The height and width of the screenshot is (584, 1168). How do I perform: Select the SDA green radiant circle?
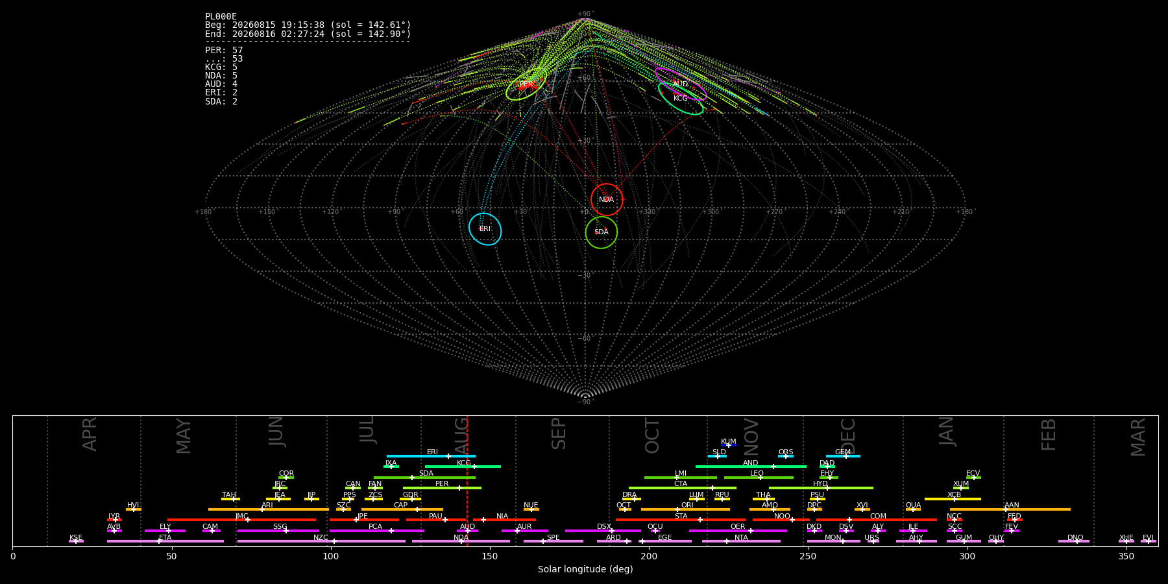602,232
